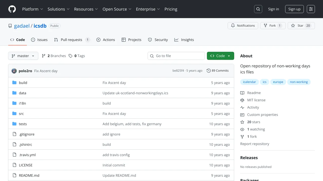This screenshot has width=323, height=181.
Task: Click the .travis.yml file icon
Action: pyautogui.click(x=14, y=155)
